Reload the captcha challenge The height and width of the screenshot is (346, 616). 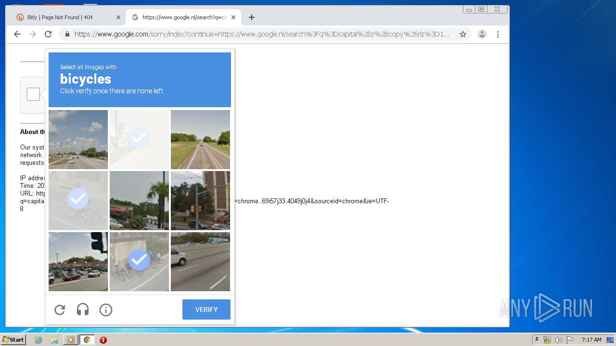60,310
